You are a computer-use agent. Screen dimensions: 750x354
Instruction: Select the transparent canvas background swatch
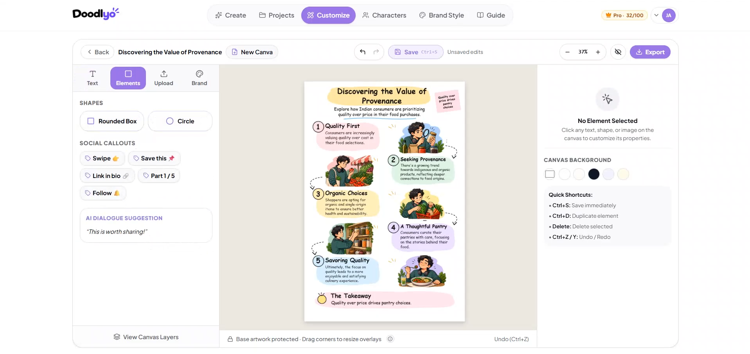(550, 174)
